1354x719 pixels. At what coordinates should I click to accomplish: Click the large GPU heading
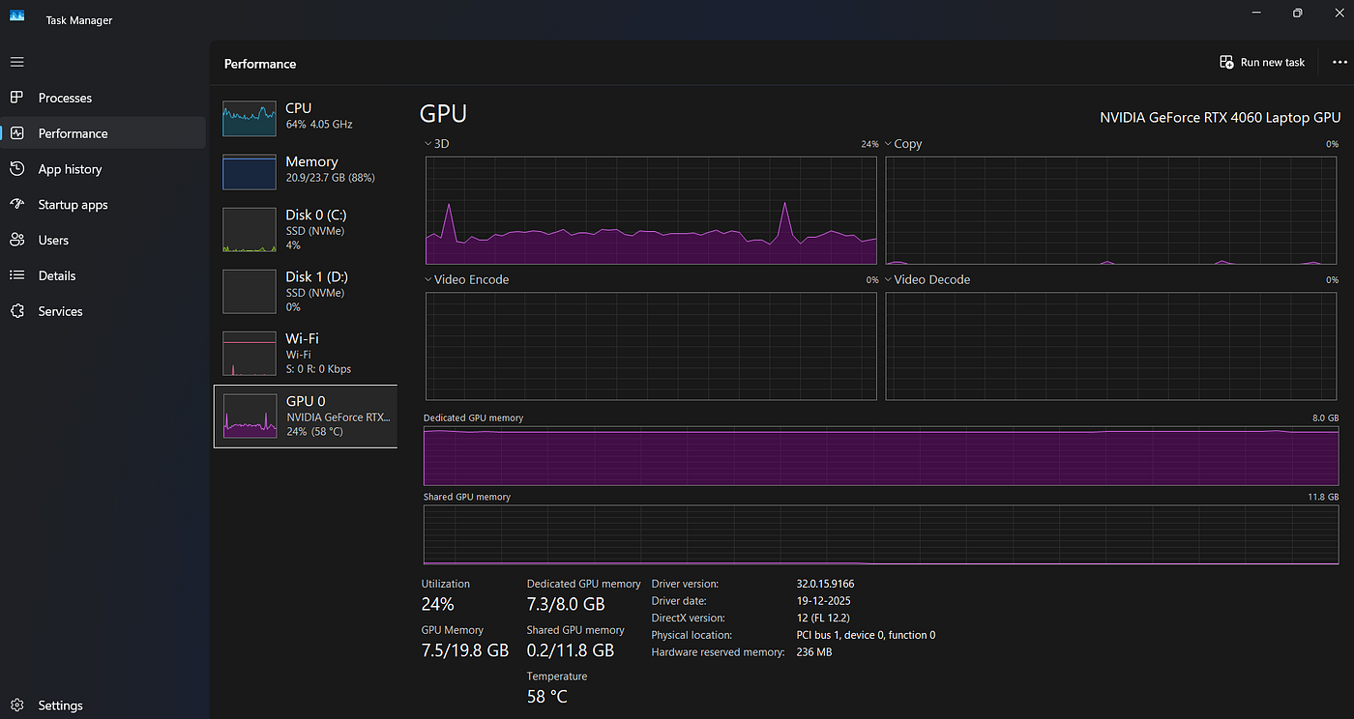[x=443, y=113]
